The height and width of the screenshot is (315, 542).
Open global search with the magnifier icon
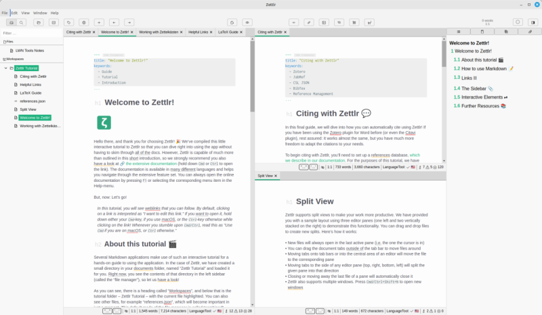[22, 22]
